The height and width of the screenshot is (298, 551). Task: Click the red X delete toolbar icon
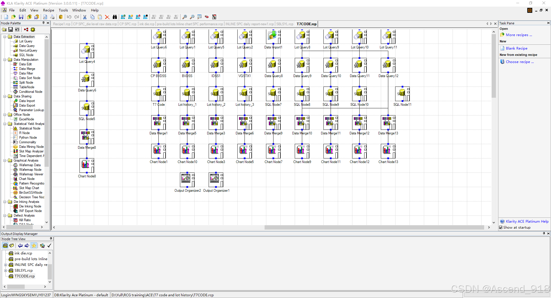(107, 17)
